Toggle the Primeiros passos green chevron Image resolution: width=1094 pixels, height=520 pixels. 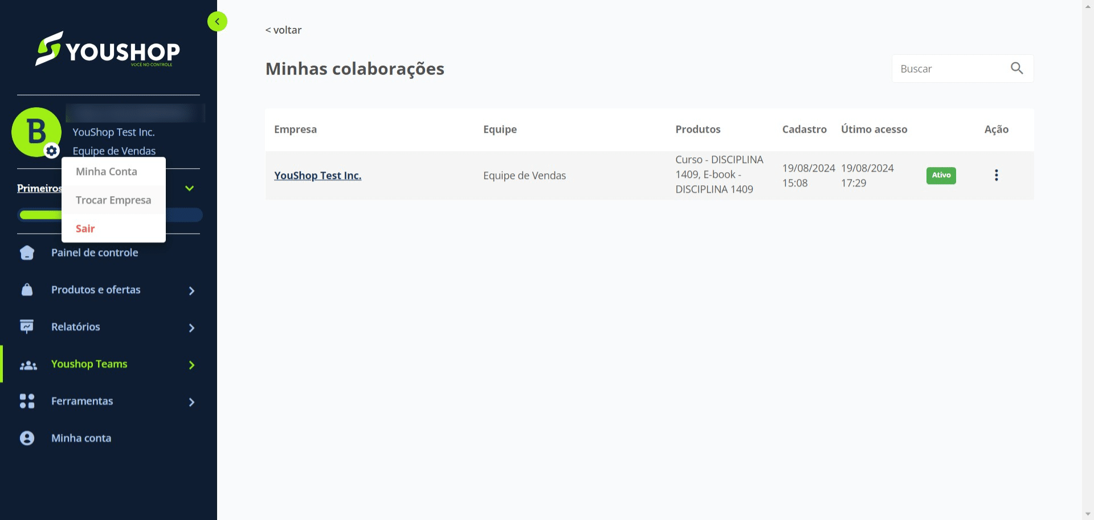pyautogui.click(x=190, y=188)
